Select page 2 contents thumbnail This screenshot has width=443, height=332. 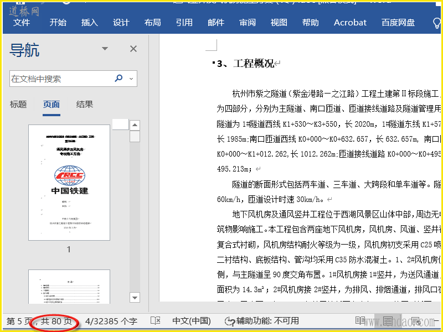(69, 287)
